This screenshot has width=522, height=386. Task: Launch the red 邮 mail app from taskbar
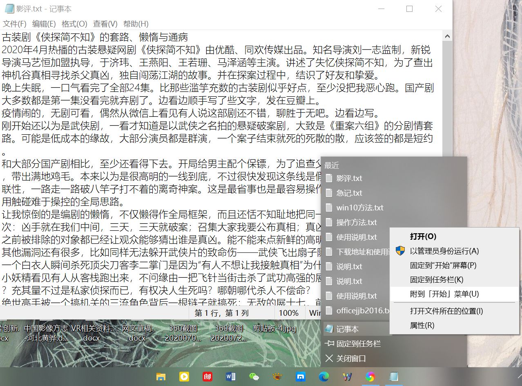click(207, 377)
